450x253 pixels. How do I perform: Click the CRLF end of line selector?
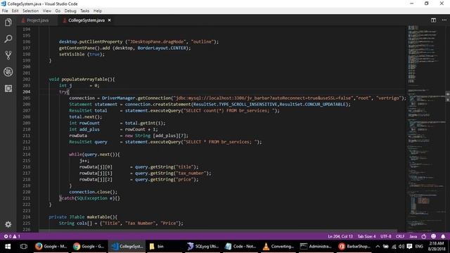coord(400,236)
